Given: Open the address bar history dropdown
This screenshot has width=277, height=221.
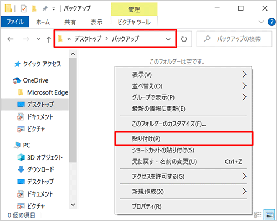Looking at the screenshot, I should pos(168,39).
